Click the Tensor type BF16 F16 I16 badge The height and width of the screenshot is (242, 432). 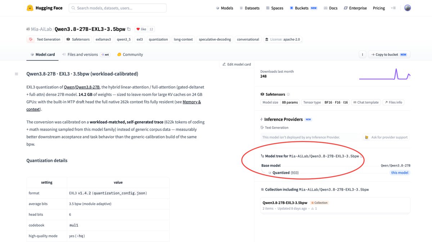(325, 102)
